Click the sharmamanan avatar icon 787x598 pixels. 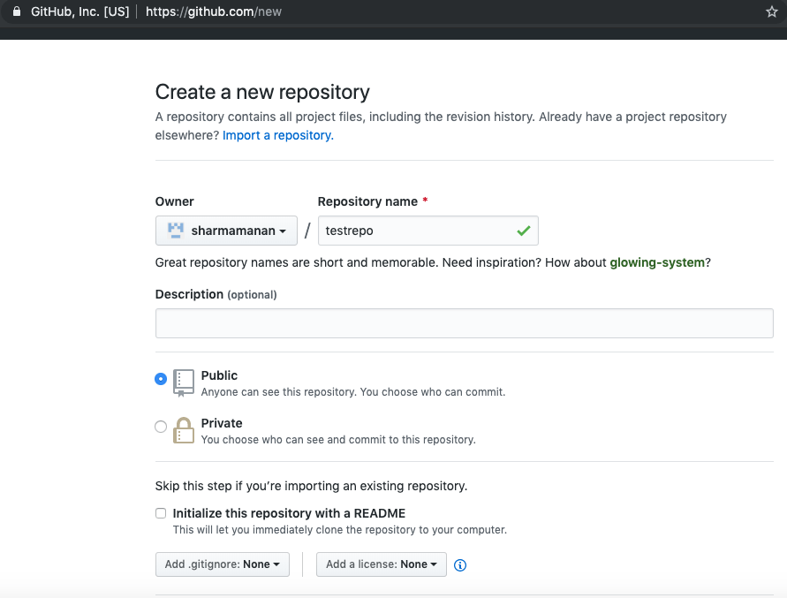tap(175, 231)
